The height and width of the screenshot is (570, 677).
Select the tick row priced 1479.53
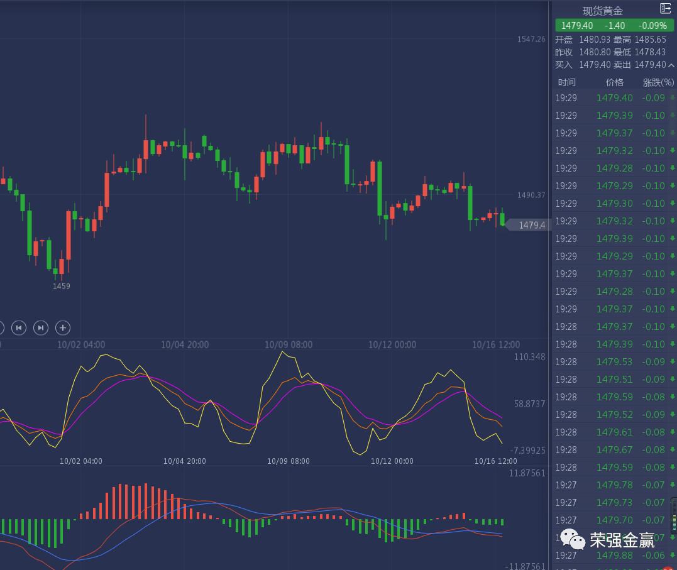(614, 361)
